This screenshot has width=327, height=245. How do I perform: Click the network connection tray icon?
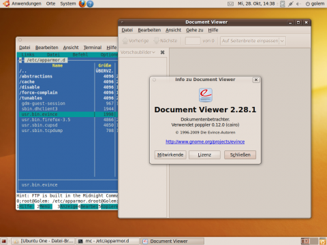(x=290, y=4)
